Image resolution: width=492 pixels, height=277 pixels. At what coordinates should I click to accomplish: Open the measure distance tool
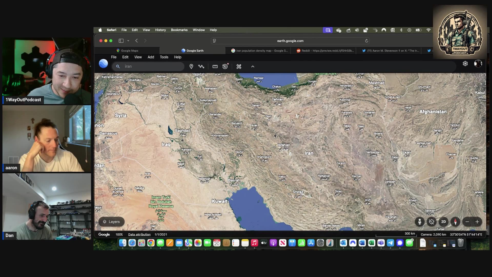215,66
